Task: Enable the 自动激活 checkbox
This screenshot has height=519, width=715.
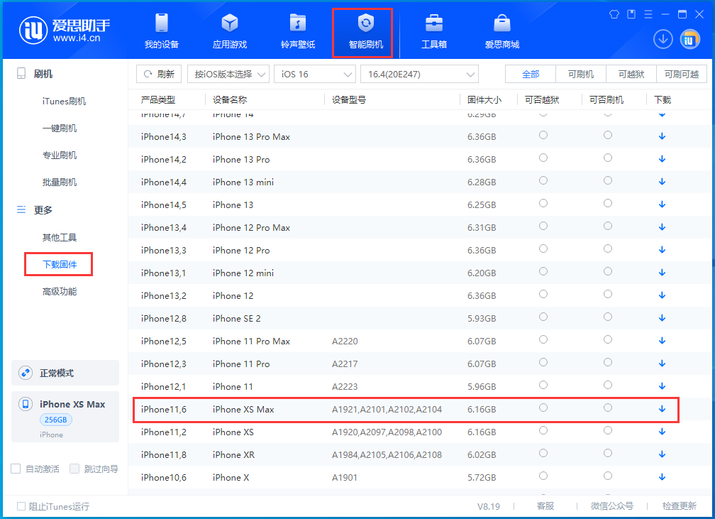Action: pyautogui.click(x=16, y=468)
